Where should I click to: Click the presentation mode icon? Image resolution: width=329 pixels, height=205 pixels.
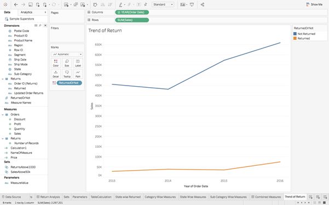(x=192, y=4)
